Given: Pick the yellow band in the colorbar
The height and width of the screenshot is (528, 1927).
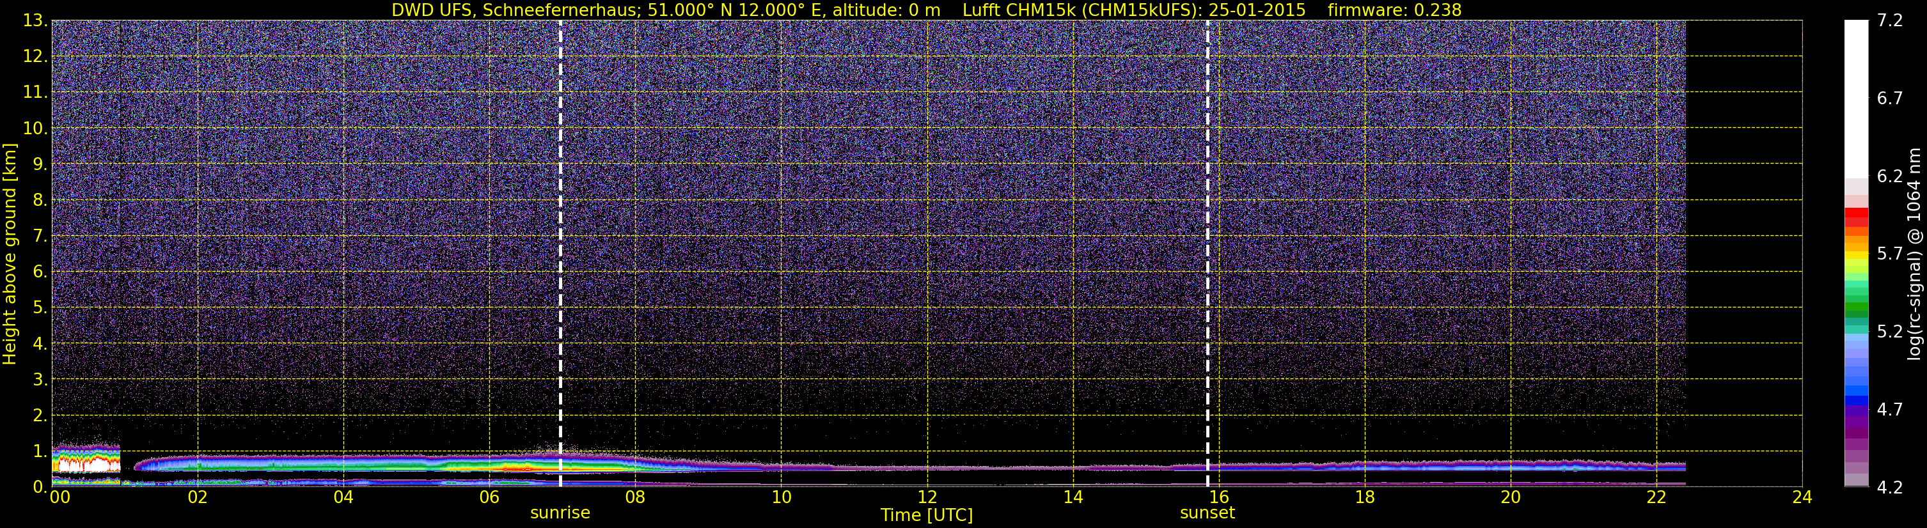Looking at the screenshot, I should pos(1856,255).
